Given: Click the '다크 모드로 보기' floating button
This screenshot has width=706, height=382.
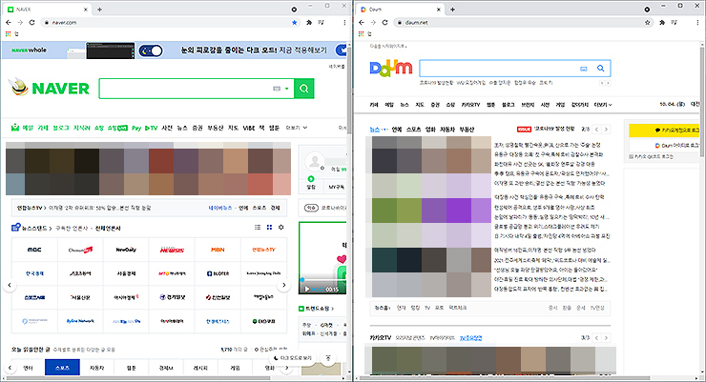Looking at the screenshot, I should [x=293, y=358].
